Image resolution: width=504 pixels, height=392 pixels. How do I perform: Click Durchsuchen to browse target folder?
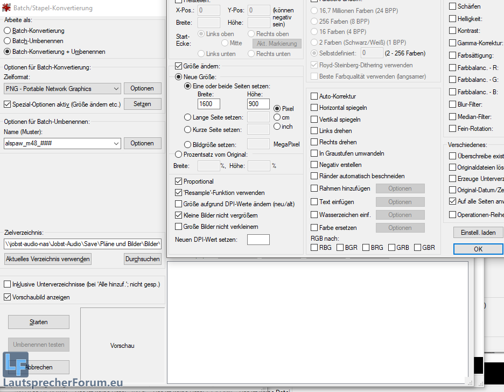pyautogui.click(x=142, y=259)
